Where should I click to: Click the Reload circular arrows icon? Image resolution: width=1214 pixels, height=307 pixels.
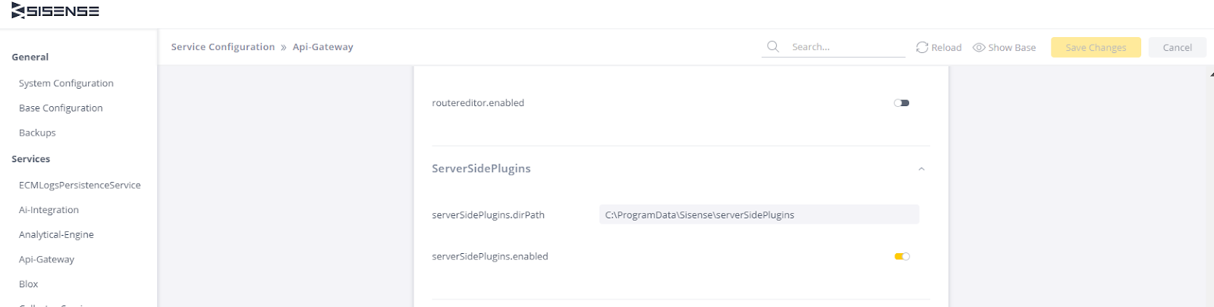(922, 47)
